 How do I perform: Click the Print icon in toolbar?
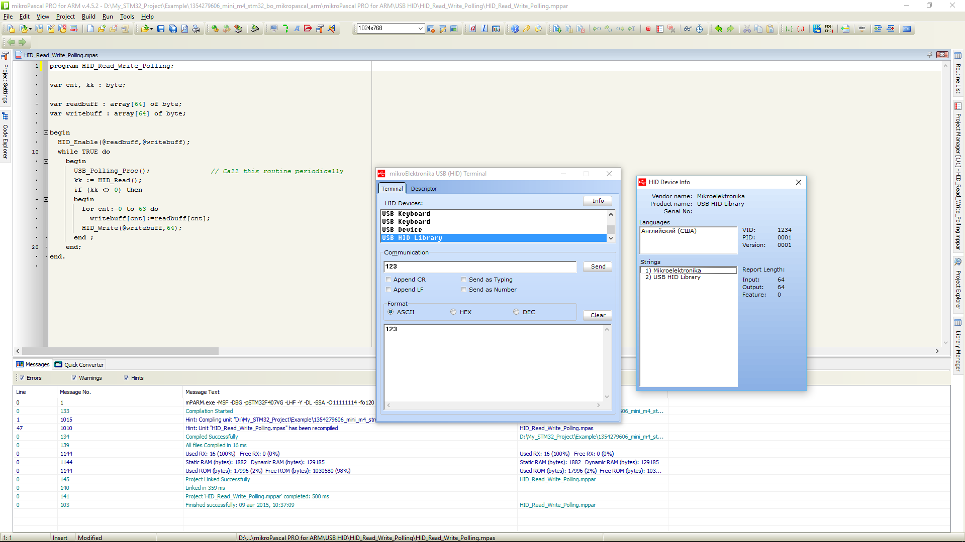point(196,29)
